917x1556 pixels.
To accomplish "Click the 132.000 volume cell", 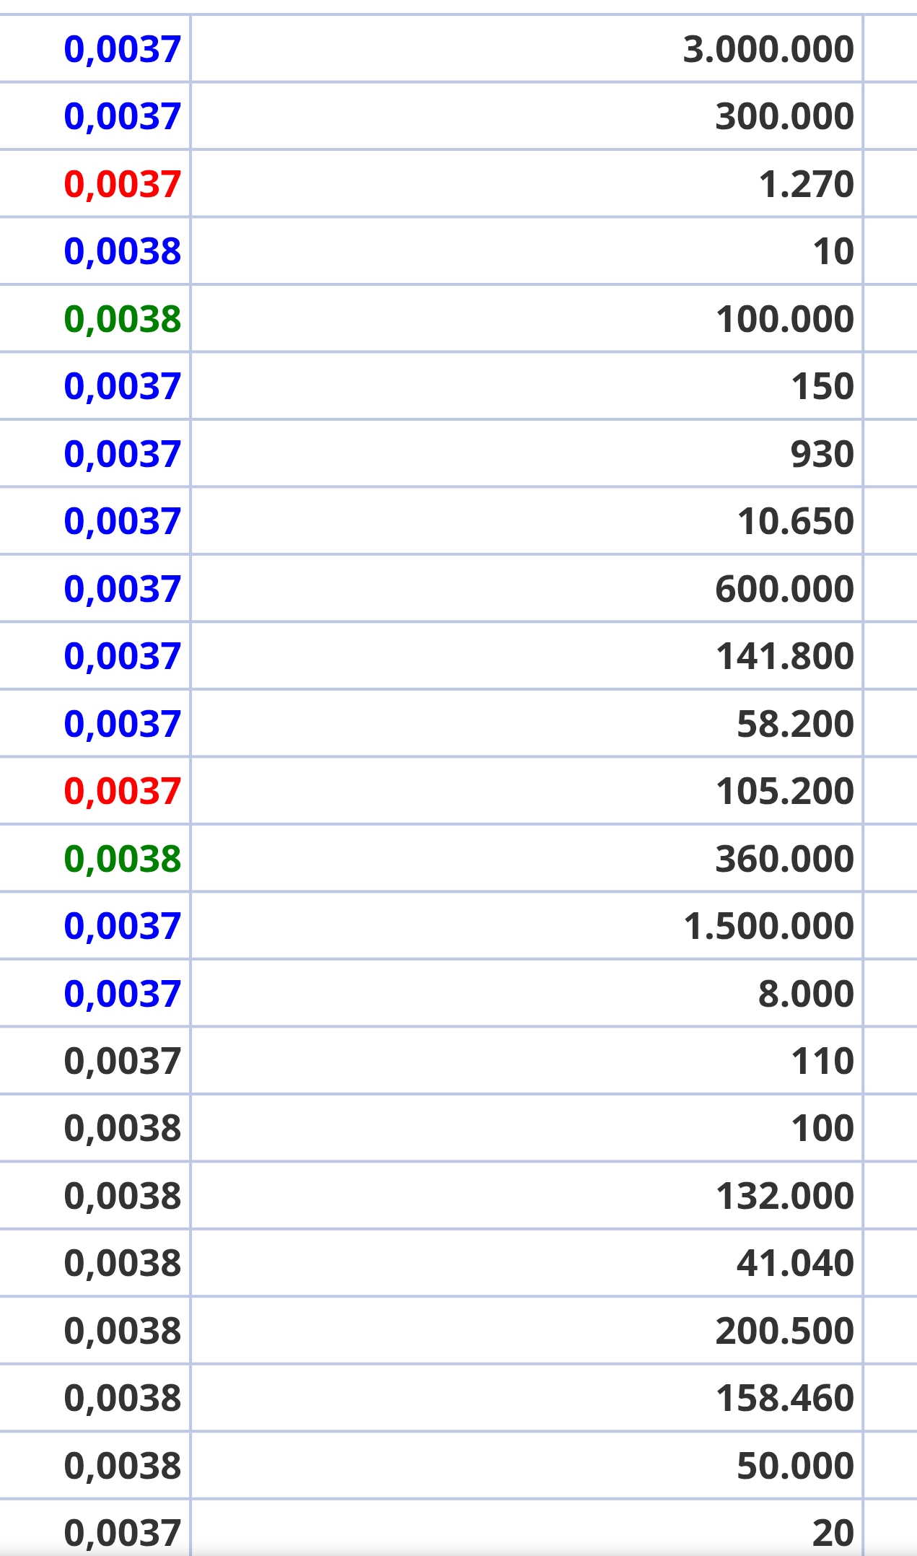I will point(527,1196).
